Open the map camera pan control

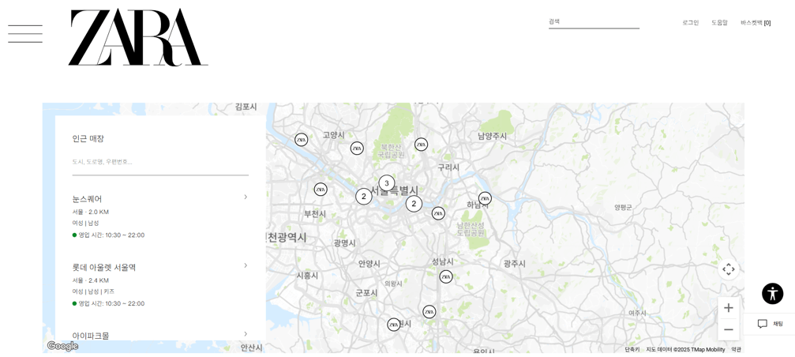728,269
